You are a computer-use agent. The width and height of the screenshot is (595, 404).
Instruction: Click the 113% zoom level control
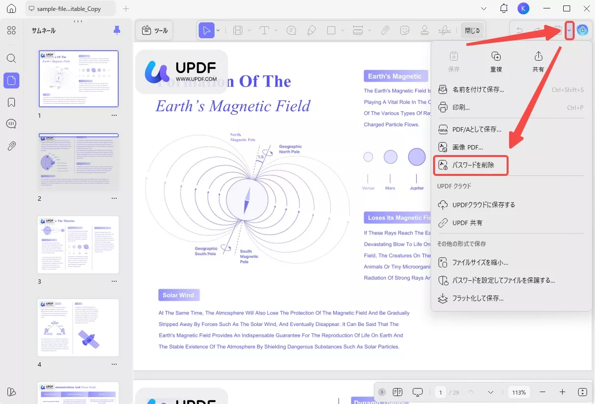click(519, 392)
